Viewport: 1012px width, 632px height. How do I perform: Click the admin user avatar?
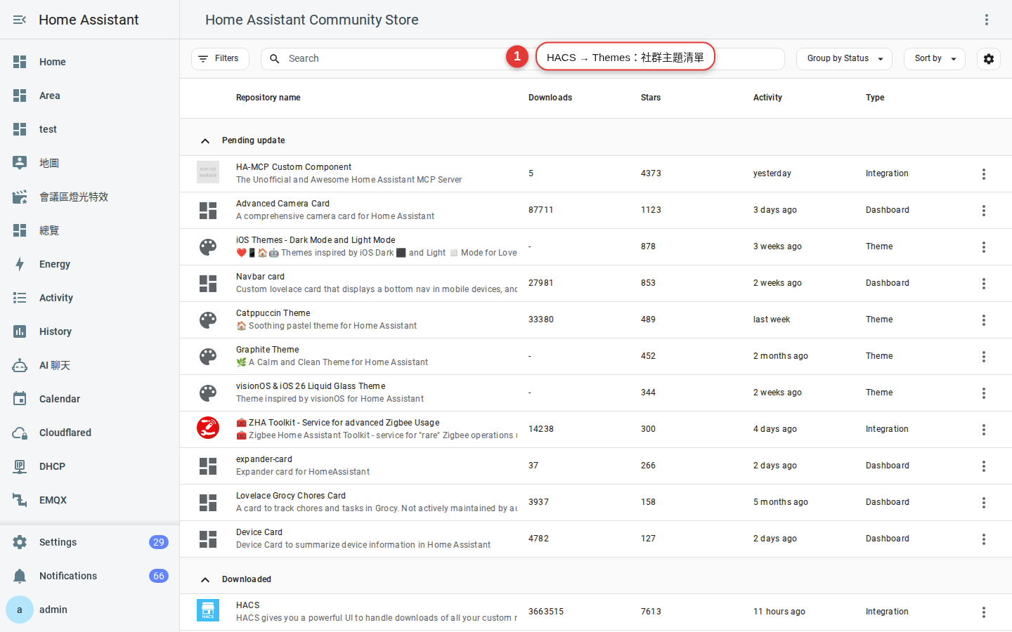pos(20,610)
